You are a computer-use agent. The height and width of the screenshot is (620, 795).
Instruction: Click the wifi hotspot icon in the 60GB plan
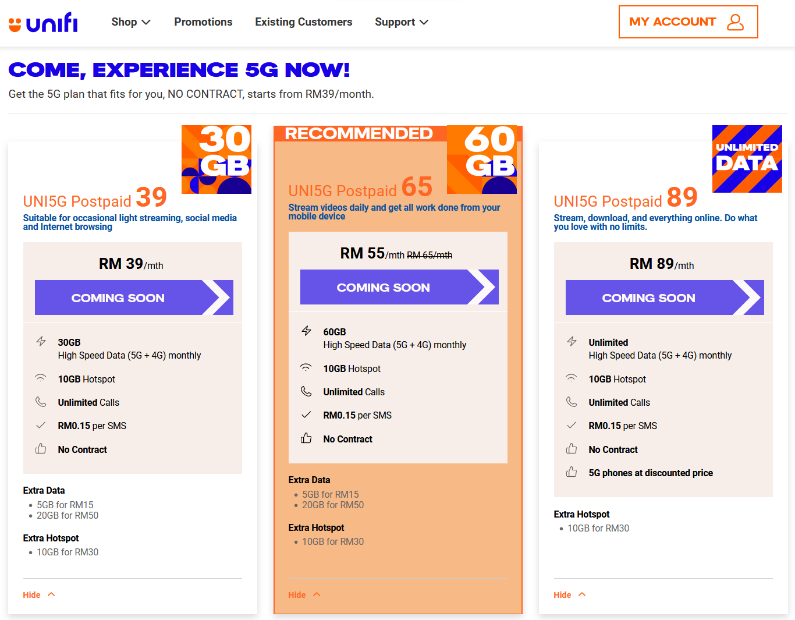[x=306, y=368]
